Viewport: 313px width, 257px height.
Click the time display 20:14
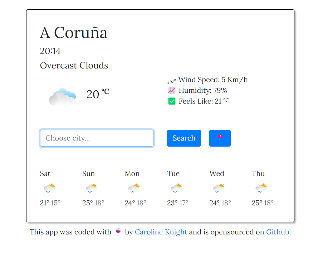[x=50, y=51]
